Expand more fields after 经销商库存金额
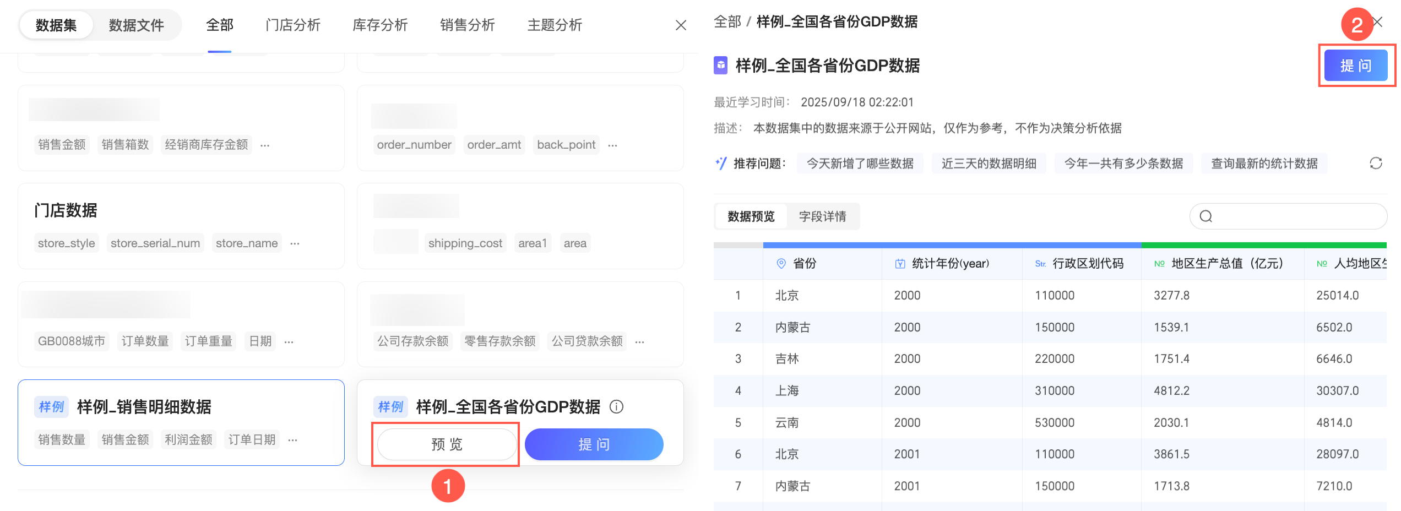The width and height of the screenshot is (1401, 511). pos(265,145)
